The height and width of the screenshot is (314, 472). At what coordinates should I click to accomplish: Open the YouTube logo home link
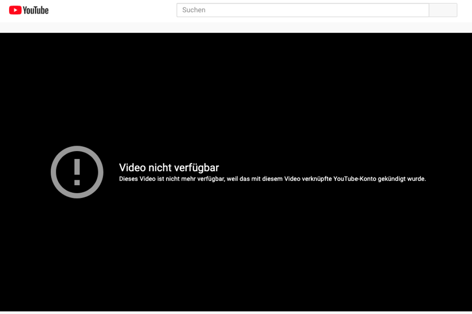[x=29, y=10]
